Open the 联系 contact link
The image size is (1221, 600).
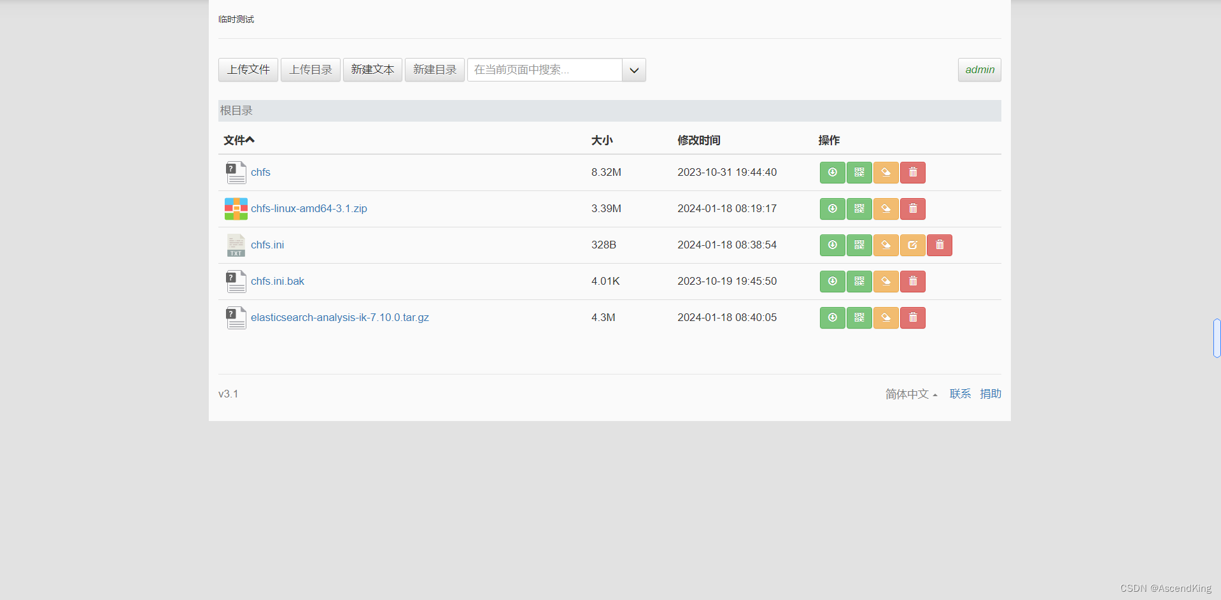[959, 394]
